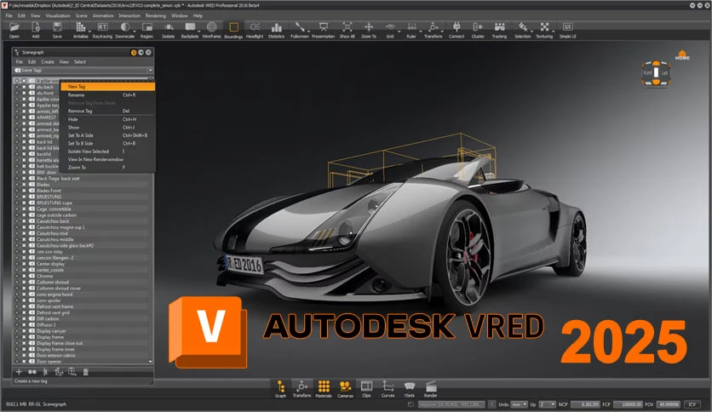Open the Animation menu

103,15
